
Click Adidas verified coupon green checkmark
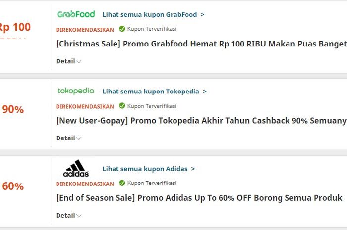122,183
